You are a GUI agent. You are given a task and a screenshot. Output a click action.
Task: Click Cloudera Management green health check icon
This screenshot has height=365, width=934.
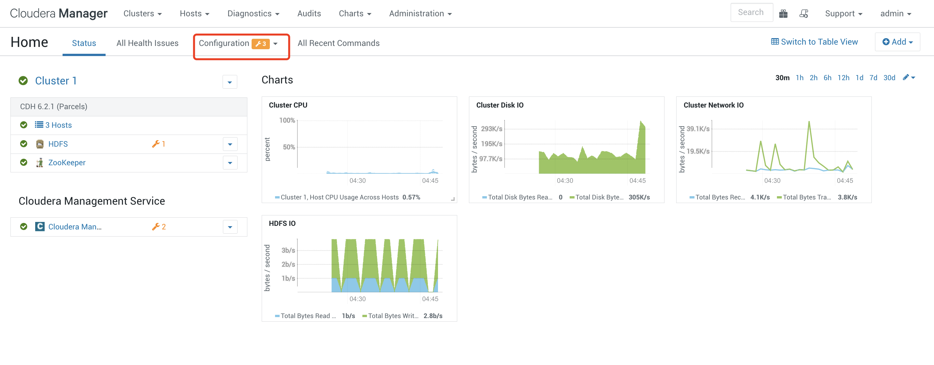[x=23, y=226]
